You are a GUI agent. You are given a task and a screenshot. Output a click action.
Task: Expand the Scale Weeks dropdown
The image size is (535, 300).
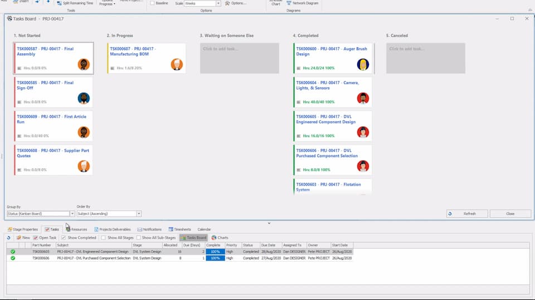(x=218, y=3)
